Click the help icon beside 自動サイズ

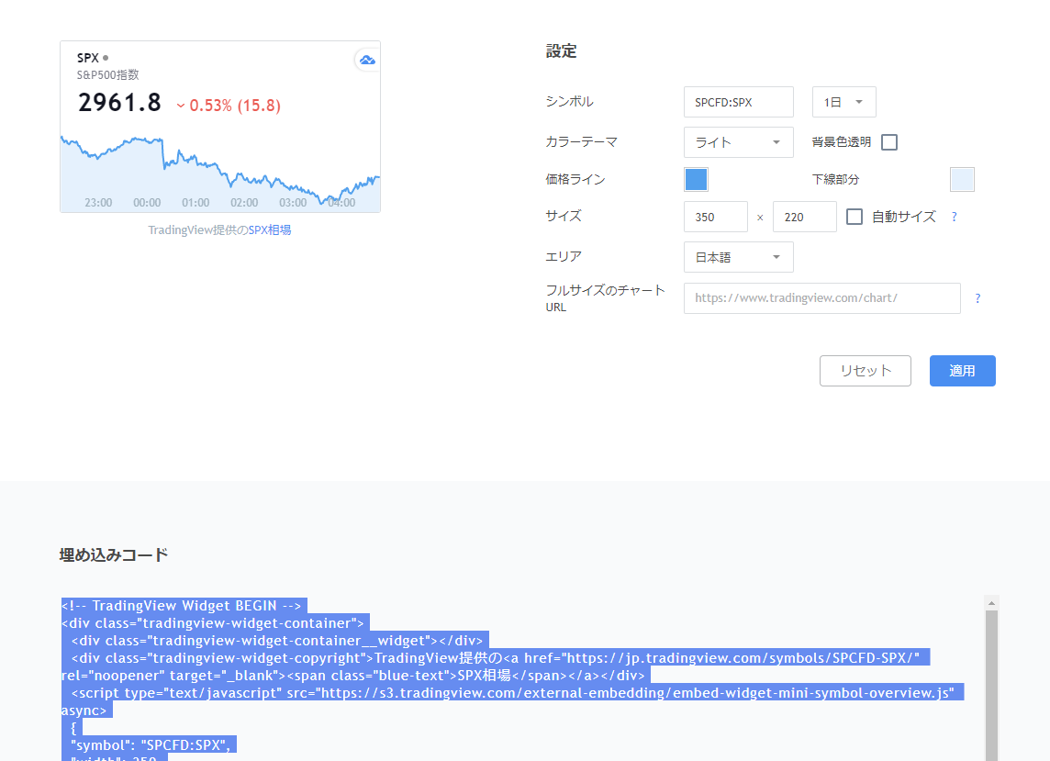click(954, 218)
